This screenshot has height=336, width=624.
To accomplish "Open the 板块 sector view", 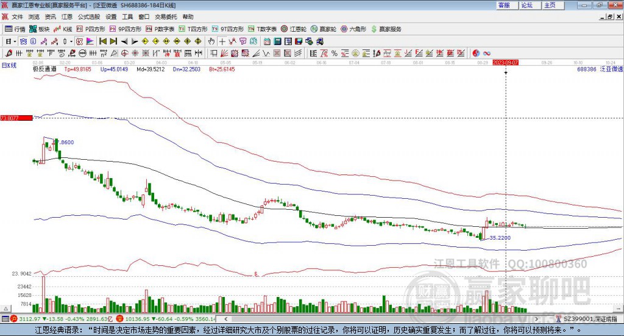I will click(40, 29).
